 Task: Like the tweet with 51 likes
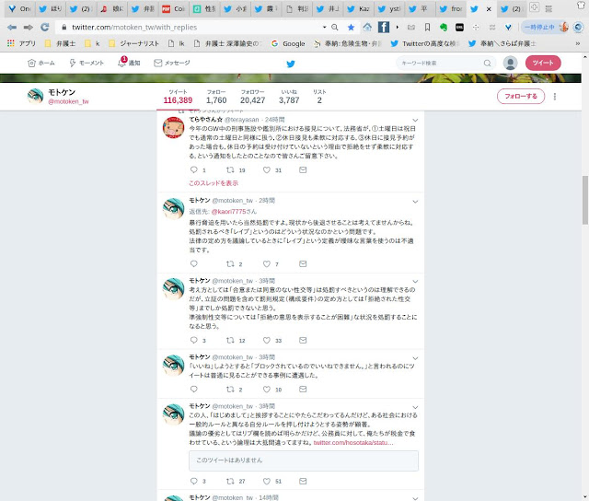click(x=267, y=481)
